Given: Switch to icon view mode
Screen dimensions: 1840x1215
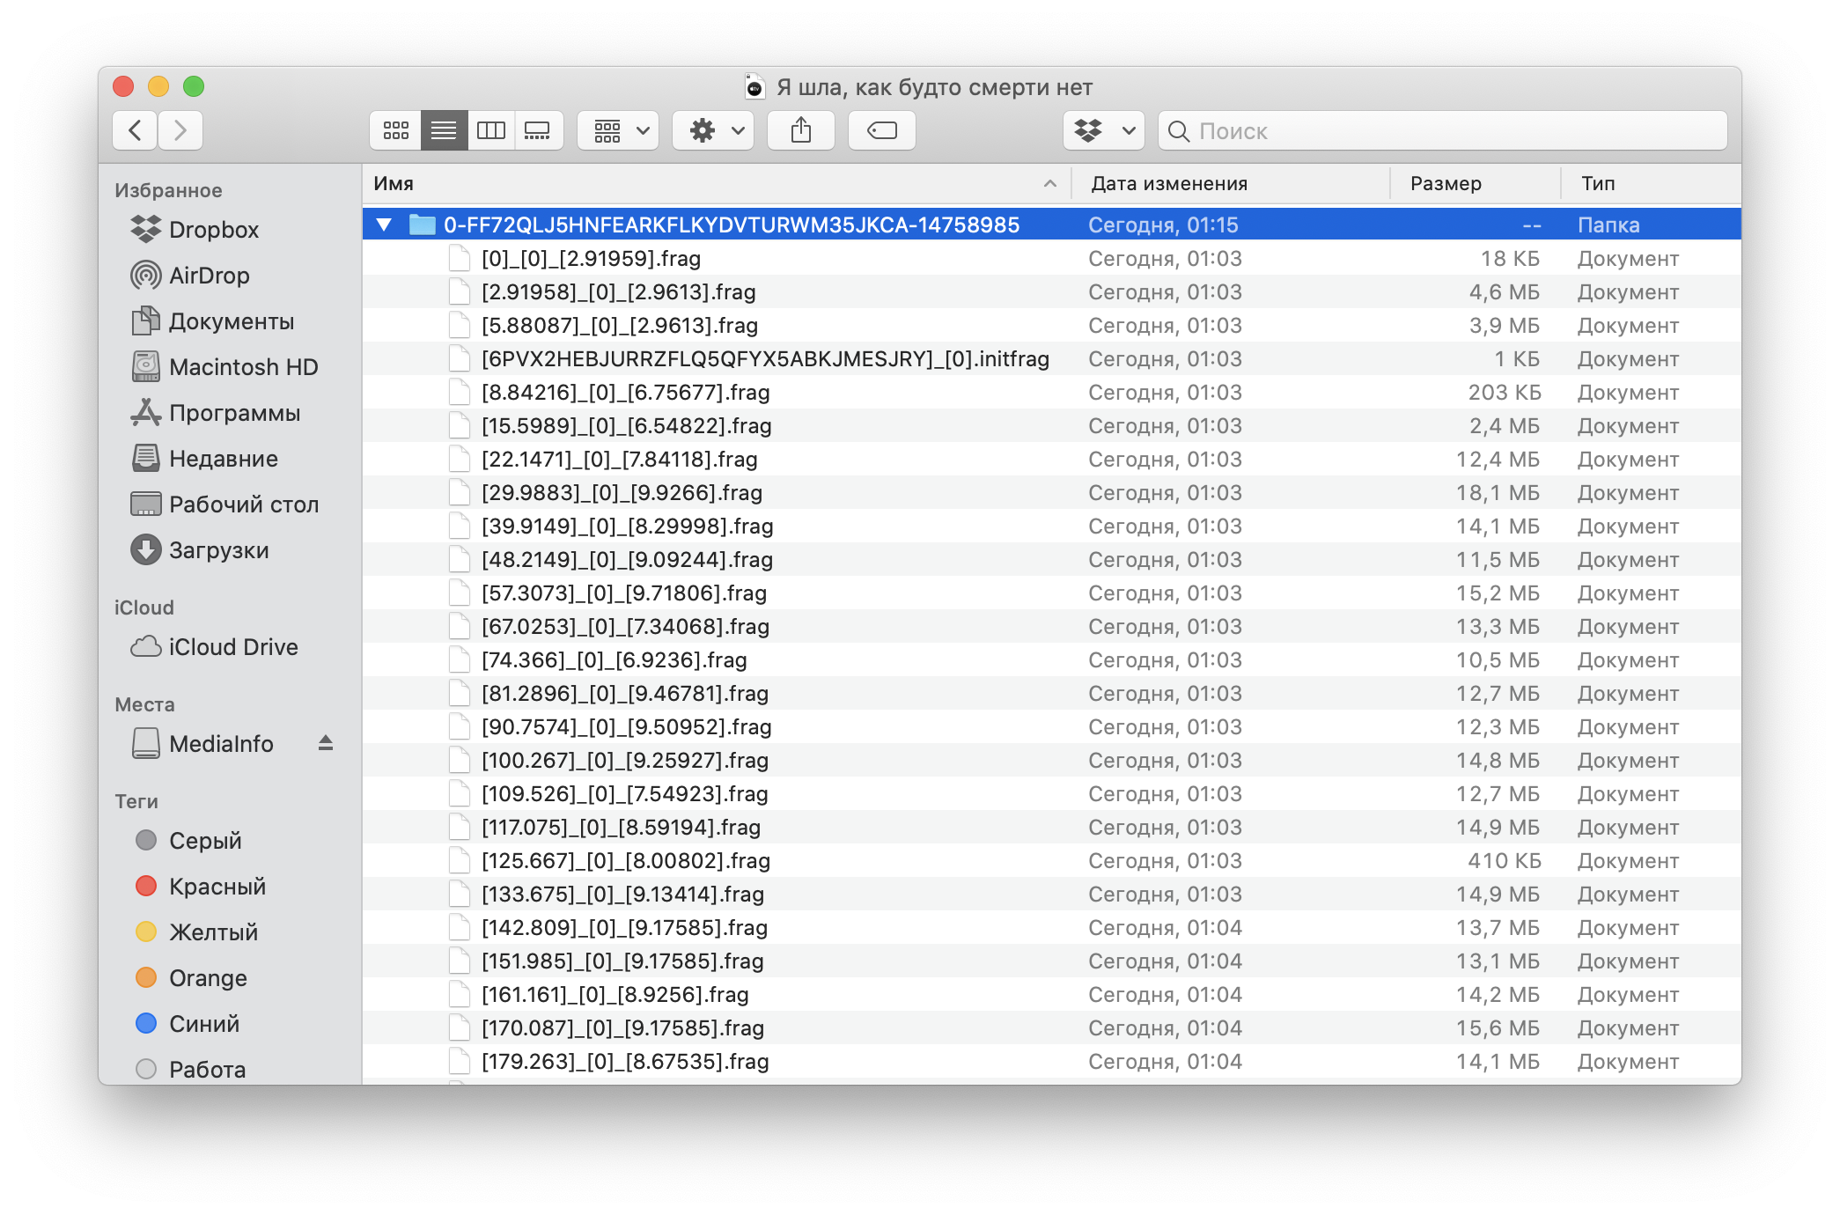Looking at the screenshot, I should tap(396, 131).
